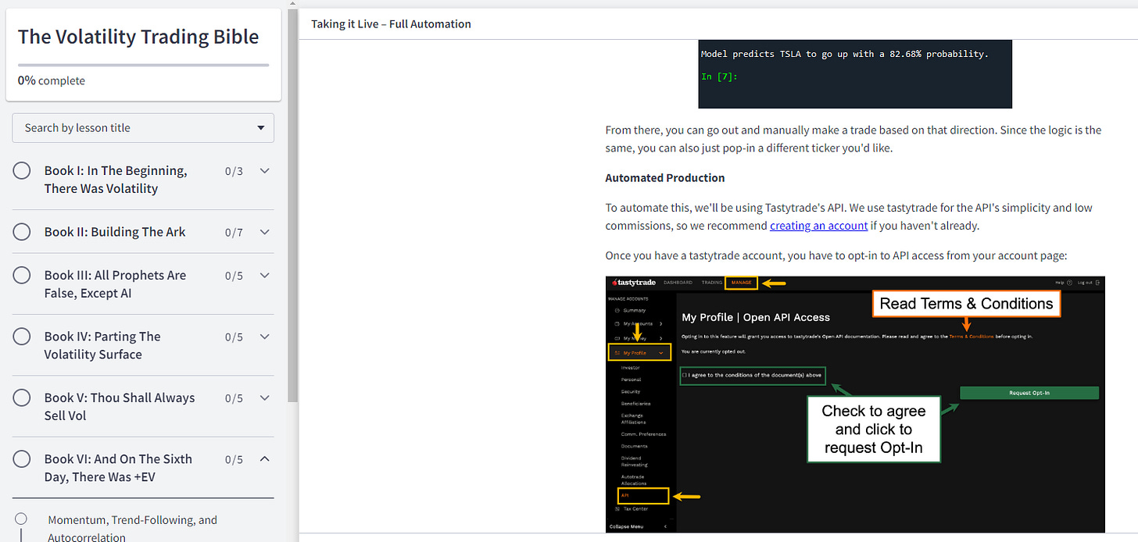
Task: Expand Book II: Building The Ark chevron
Action: 265,232
